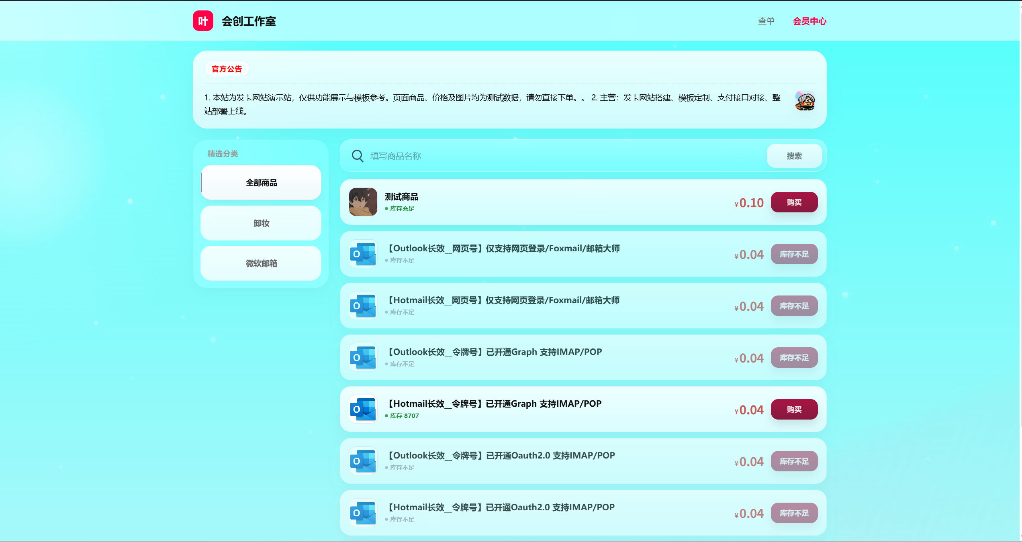Click the cartoon mascot avatar in announcement
Image resolution: width=1022 pixels, height=542 pixels.
tap(805, 101)
